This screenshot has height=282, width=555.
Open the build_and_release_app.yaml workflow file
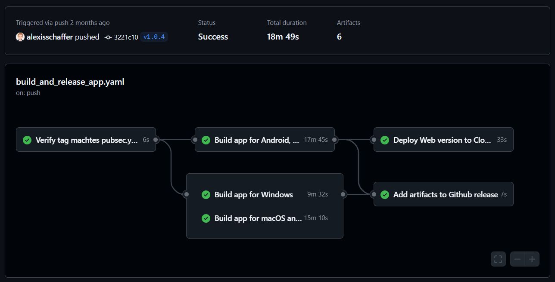click(70, 82)
